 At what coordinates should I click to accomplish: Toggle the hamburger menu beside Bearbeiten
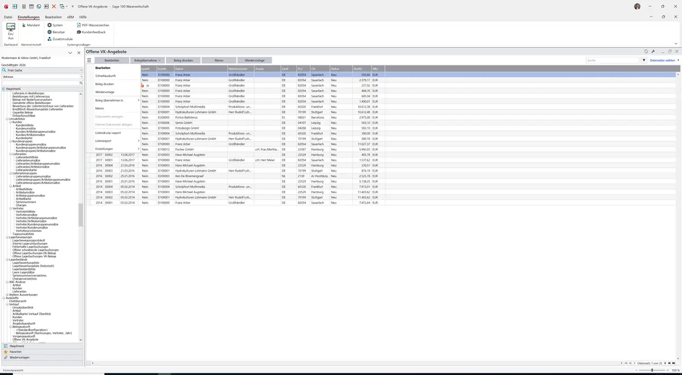pos(89,60)
